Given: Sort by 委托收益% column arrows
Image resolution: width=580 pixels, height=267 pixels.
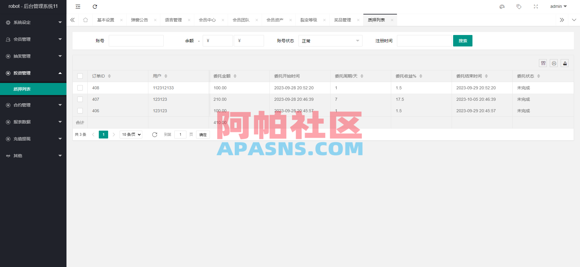Looking at the screenshot, I should pos(421,76).
